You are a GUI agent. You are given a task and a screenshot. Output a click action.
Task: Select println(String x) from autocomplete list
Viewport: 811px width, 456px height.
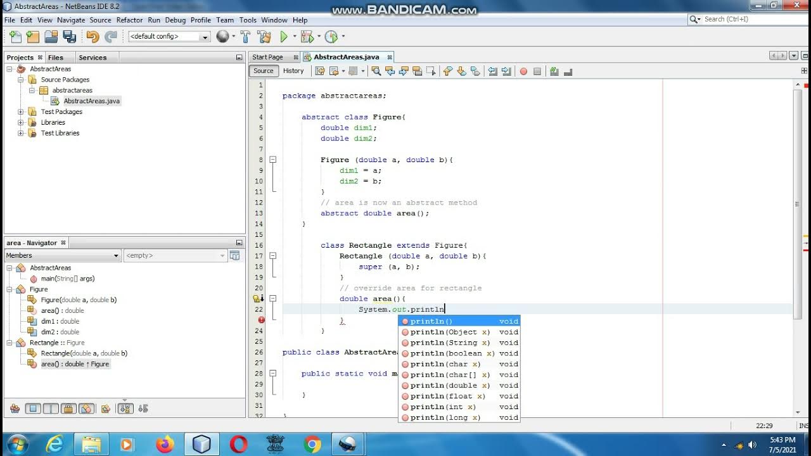click(x=459, y=343)
